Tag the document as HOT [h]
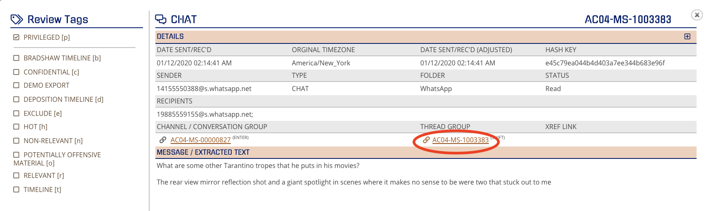Screen dimensions: 709x211 tap(16, 127)
